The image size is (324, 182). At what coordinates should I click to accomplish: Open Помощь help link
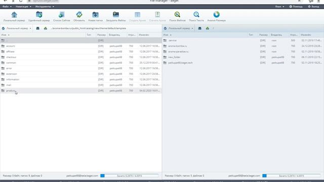[296, 7]
